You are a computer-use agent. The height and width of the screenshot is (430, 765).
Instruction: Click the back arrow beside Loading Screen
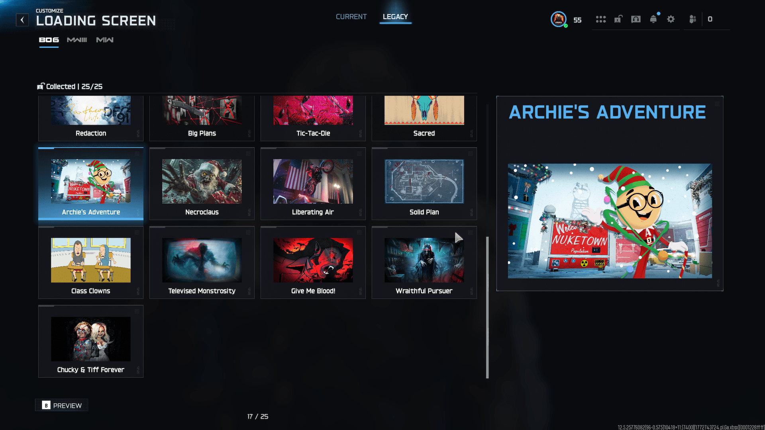(22, 20)
